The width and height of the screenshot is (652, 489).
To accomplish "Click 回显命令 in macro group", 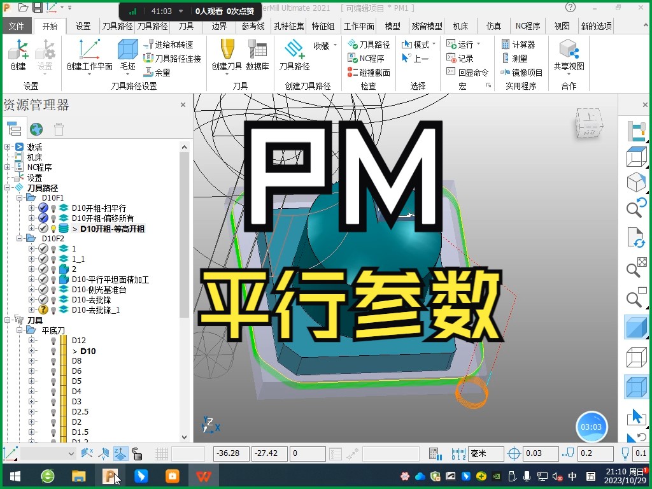I will point(467,73).
